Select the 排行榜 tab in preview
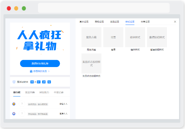 click(17, 92)
